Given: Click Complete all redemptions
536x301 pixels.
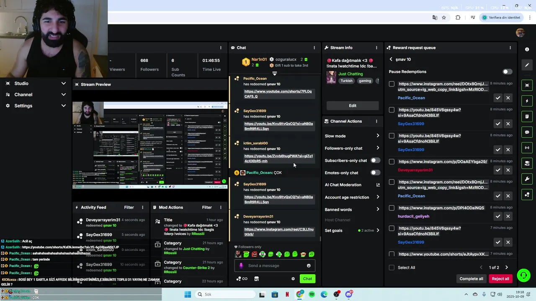Looking at the screenshot, I should click(471, 279).
